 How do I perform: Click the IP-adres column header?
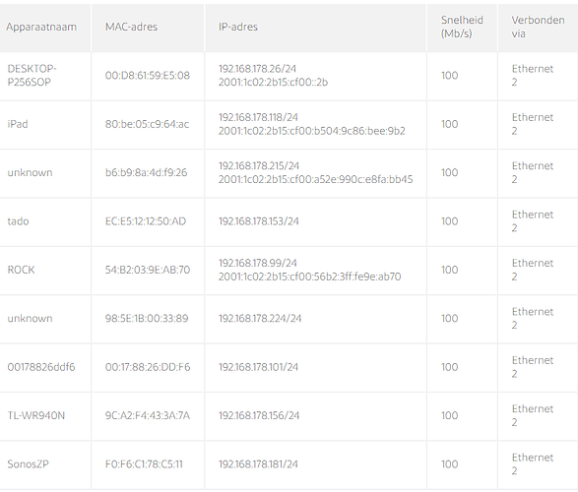[x=238, y=27]
